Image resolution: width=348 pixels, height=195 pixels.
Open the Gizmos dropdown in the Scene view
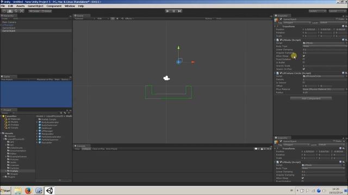209,18
